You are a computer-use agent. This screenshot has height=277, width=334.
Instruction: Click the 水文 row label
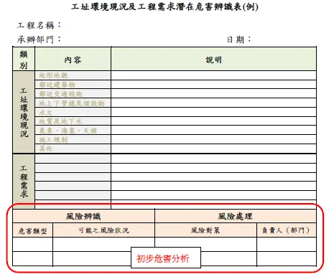click(x=46, y=112)
